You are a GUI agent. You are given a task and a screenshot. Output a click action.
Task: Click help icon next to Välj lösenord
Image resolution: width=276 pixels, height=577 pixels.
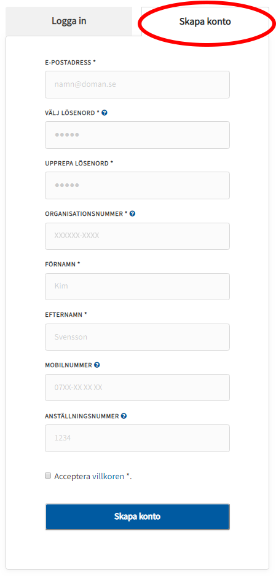[104, 113]
